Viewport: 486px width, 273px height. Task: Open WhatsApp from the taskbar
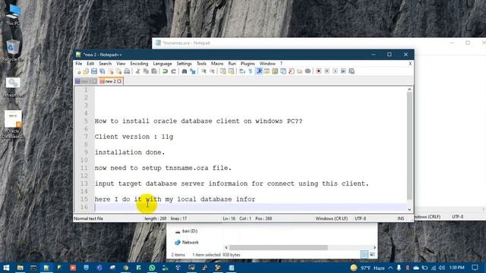pyautogui.click(x=152, y=268)
